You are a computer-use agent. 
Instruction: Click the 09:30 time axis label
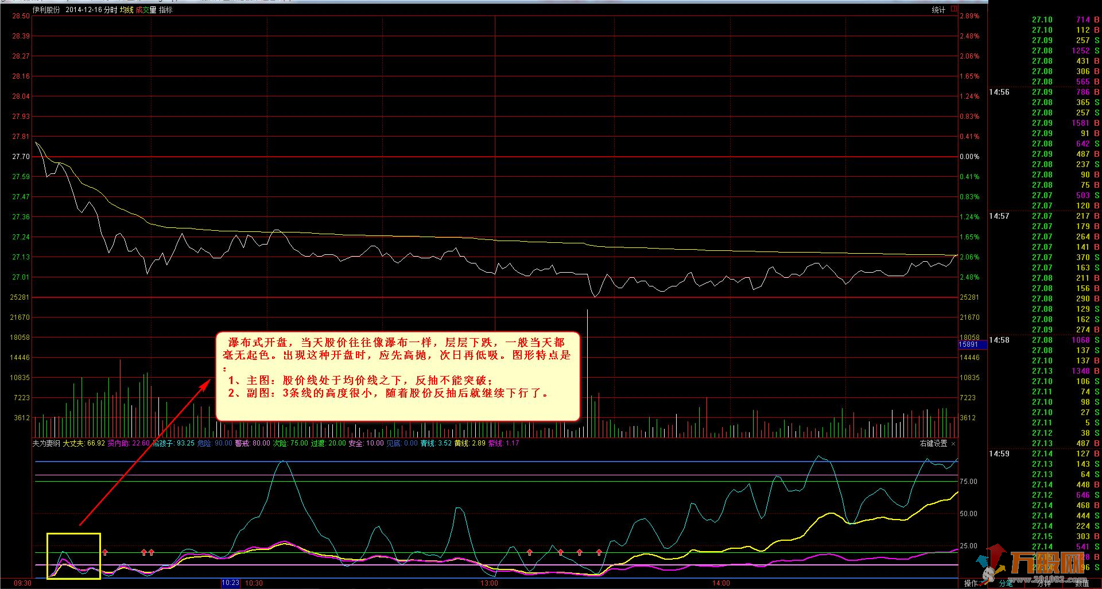(x=22, y=583)
